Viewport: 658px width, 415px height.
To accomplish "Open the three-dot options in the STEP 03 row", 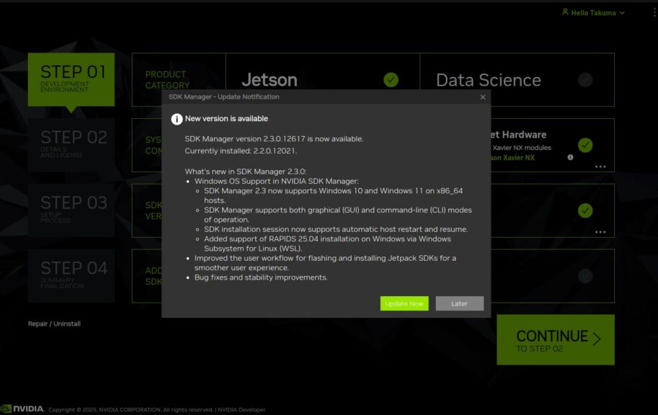I will tap(600, 232).
